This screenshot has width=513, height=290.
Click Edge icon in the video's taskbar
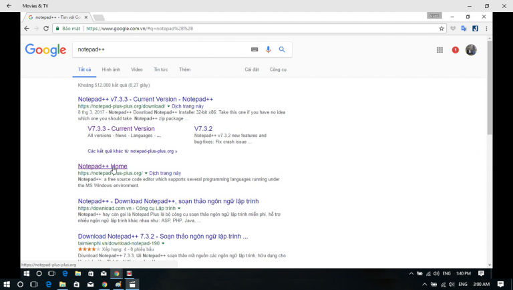65,273
